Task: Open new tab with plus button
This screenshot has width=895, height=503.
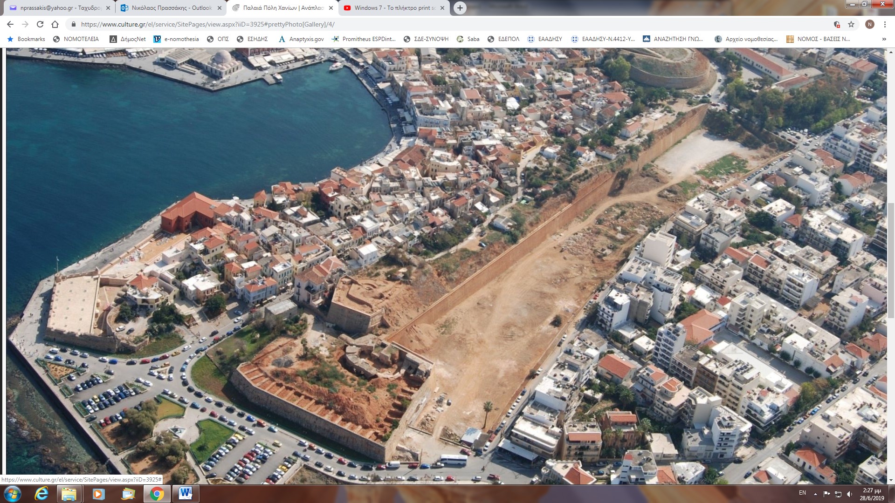Action: click(x=460, y=8)
